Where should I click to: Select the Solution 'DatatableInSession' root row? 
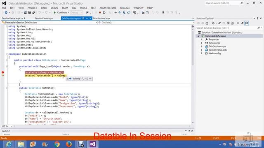pyautogui.click(x=222, y=32)
